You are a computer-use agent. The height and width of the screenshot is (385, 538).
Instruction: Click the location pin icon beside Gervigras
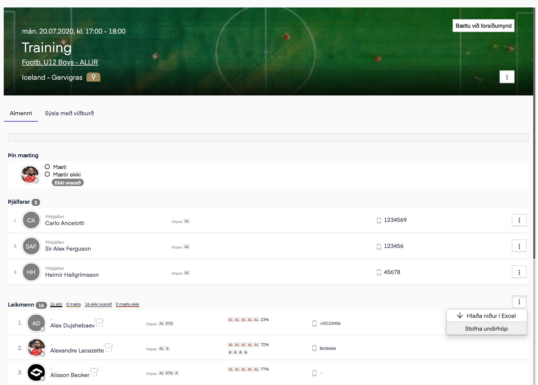coord(93,77)
